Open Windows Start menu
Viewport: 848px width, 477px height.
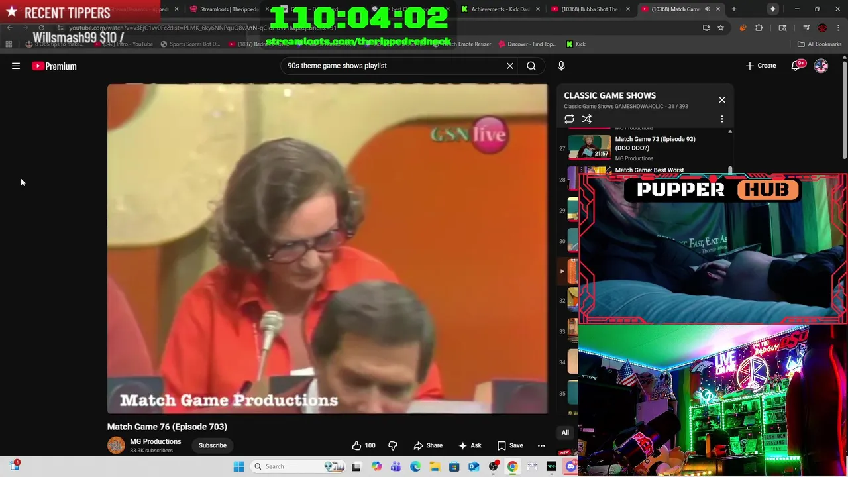point(238,466)
